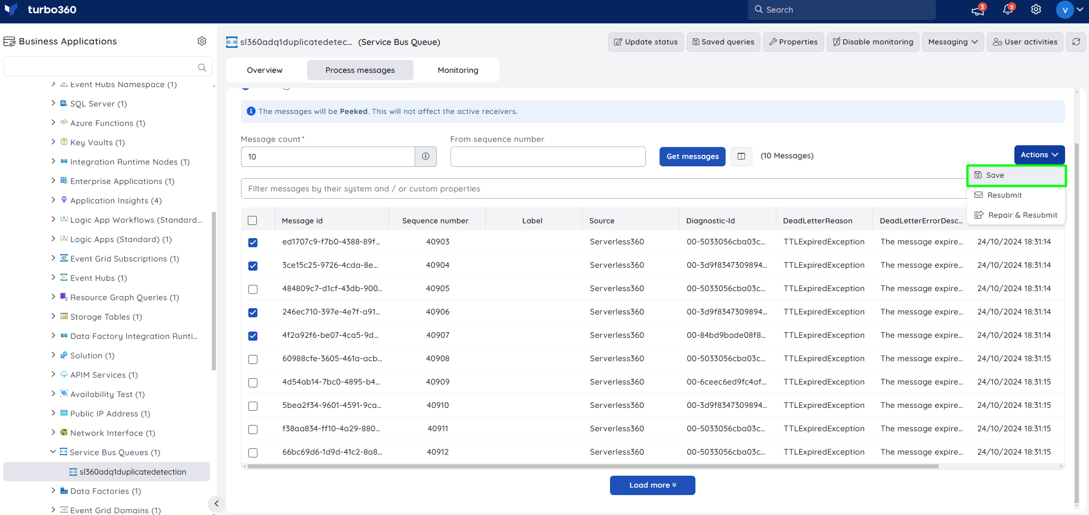Image resolution: width=1089 pixels, height=515 pixels.
Task: Click the Get messages button
Action: [x=693, y=157]
